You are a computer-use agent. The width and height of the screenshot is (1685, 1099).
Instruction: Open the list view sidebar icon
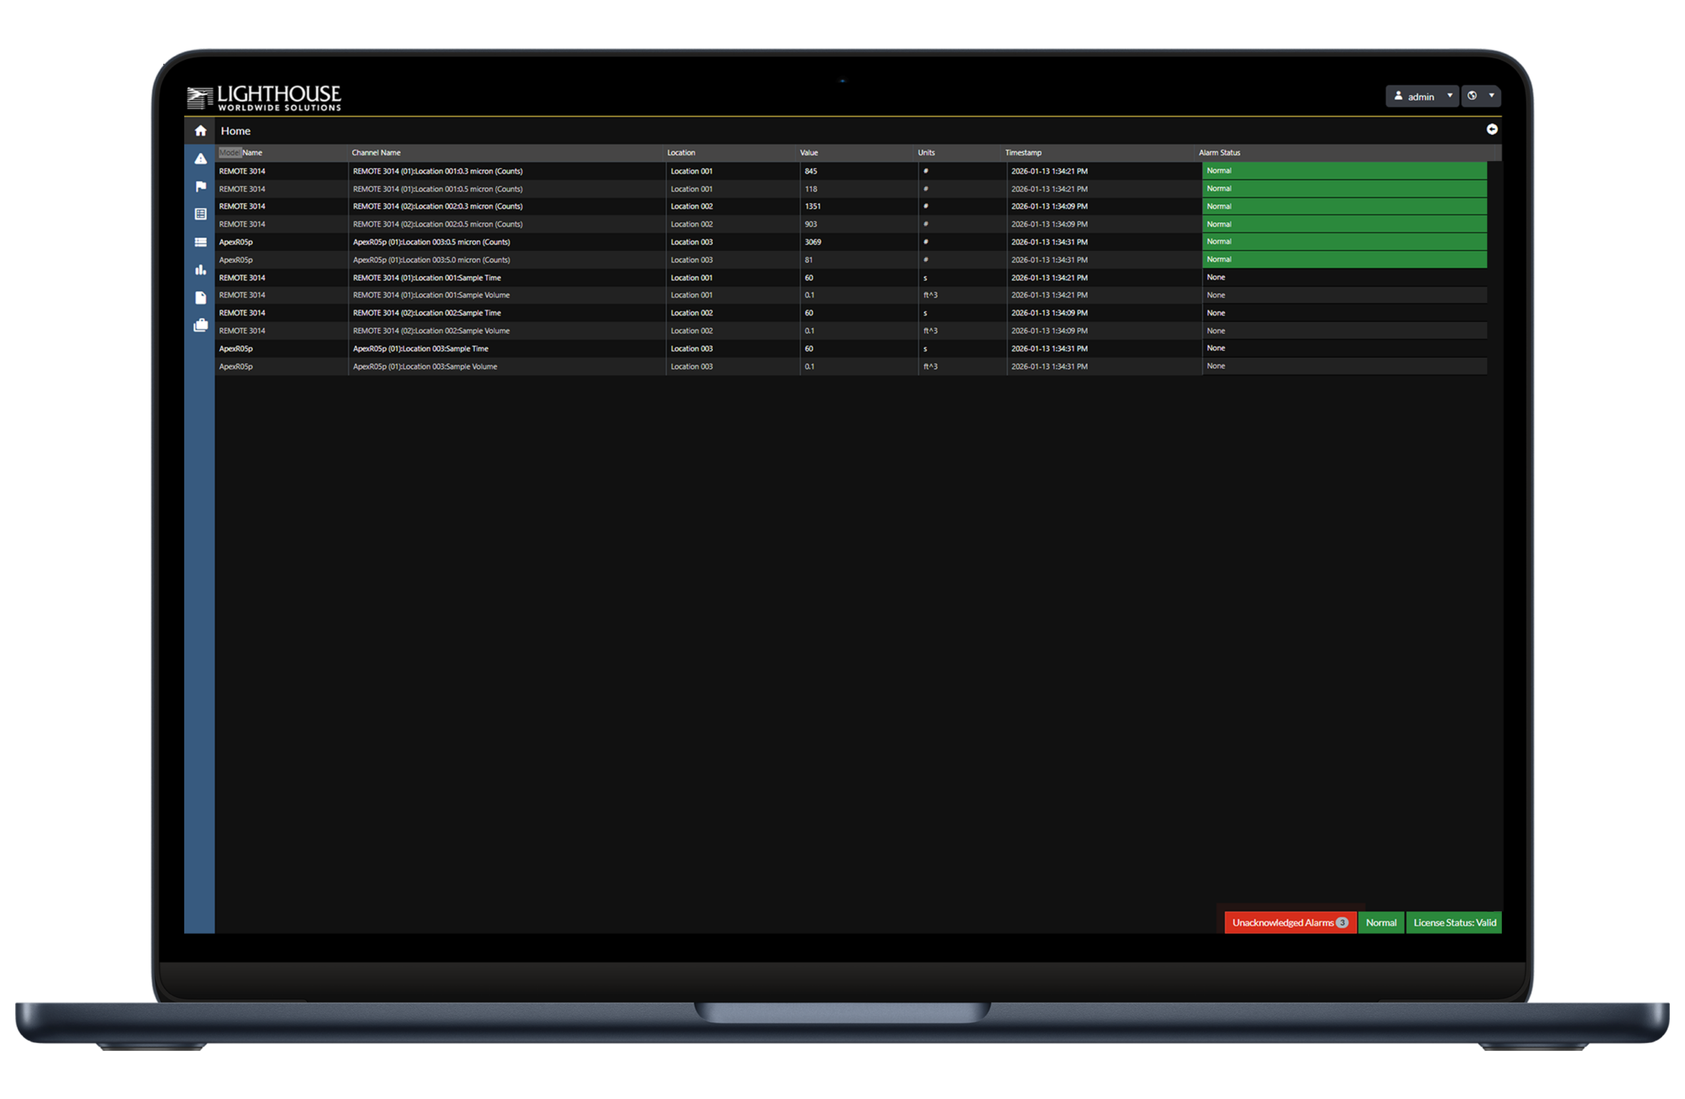coord(200,214)
